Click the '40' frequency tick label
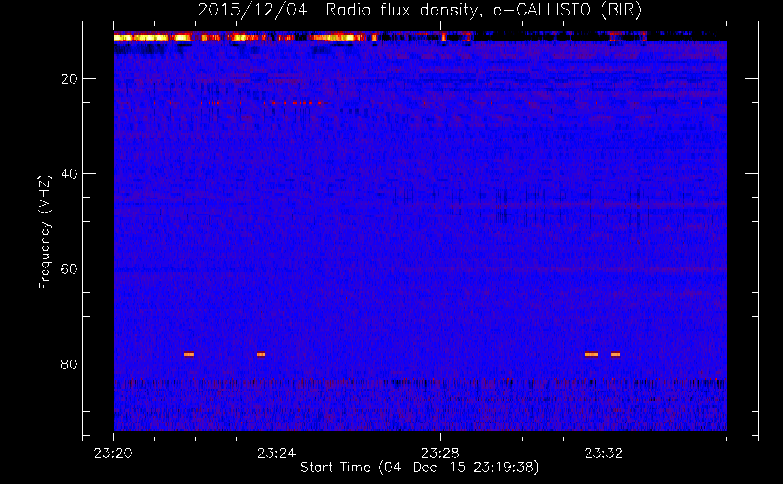The height and width of the screenshot is (484, 783). tap(70, 174)
